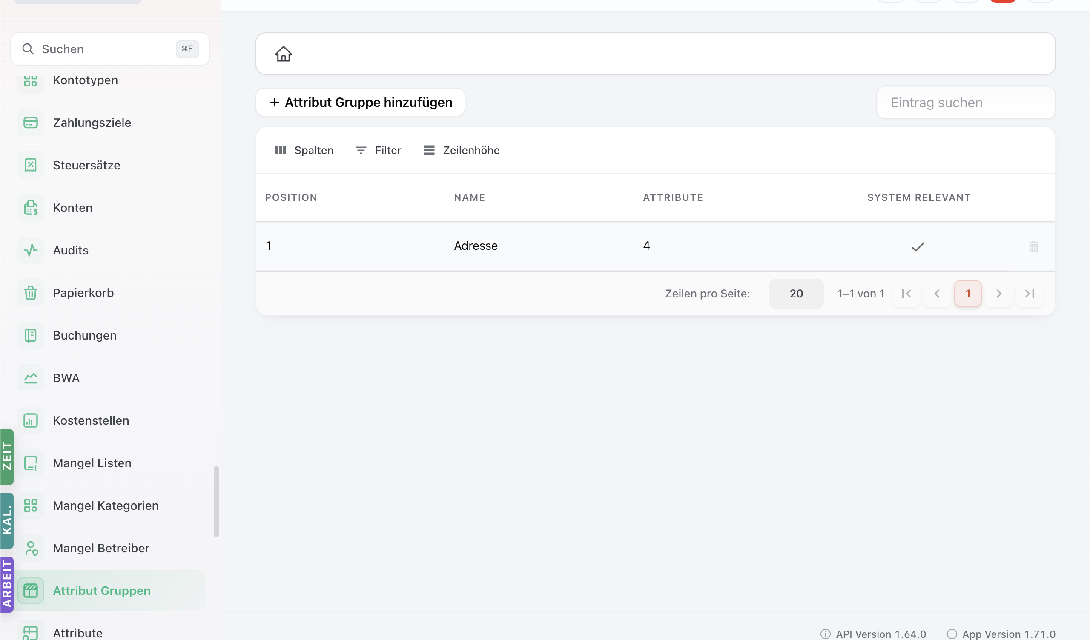Click the Steuersätze percent receipt icon
This screenshot has height=640, width=1090.
30,165
